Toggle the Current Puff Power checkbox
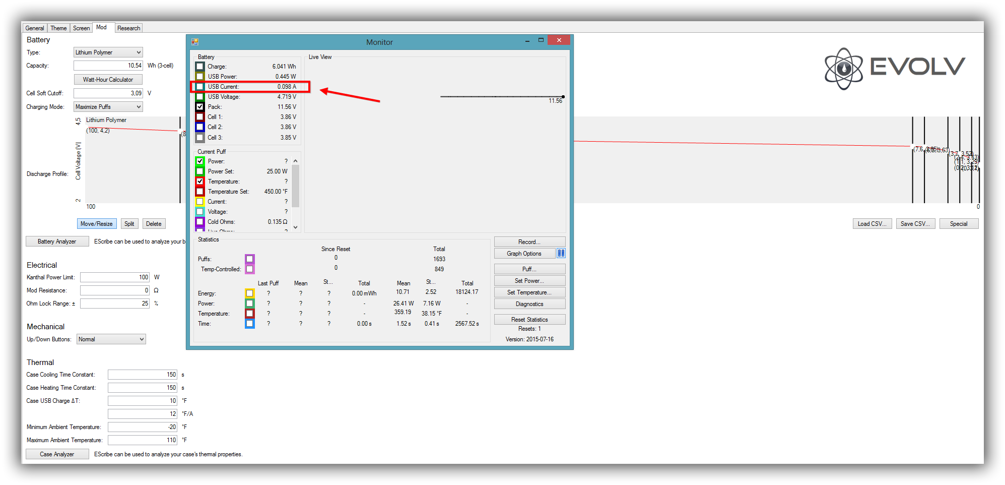Screen dimensions: 1005x485 (200, 161)
